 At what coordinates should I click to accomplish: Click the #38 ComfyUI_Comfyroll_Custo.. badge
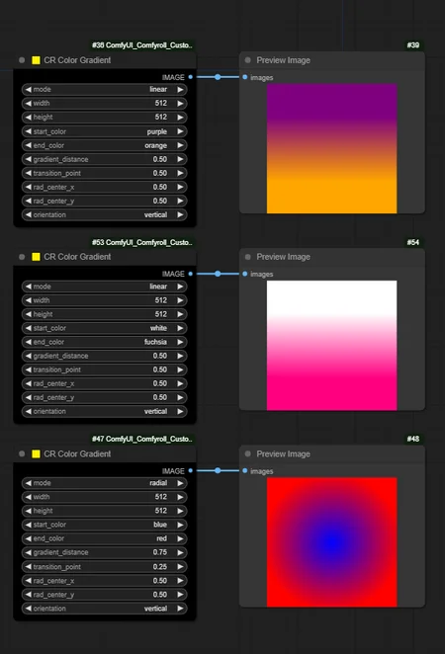coord(142,45)
